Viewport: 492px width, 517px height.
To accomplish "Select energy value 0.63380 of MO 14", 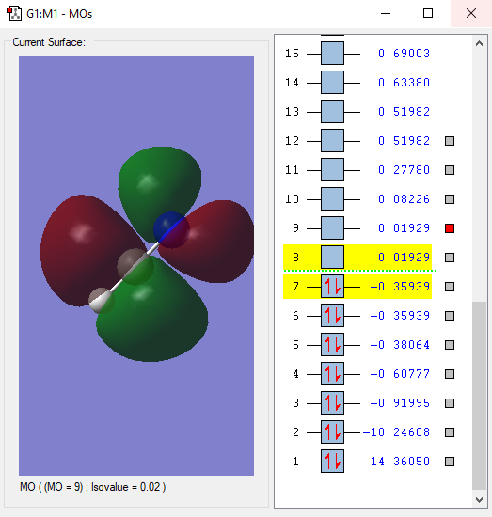I will (x=404, y=83).
